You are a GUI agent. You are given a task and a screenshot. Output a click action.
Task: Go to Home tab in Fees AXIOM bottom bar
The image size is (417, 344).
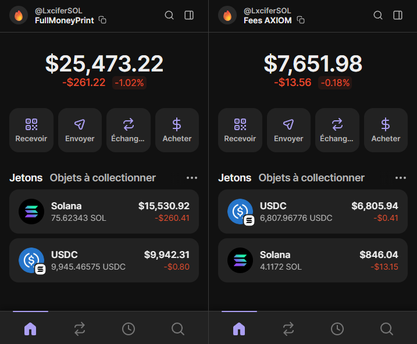coord(239,329)
